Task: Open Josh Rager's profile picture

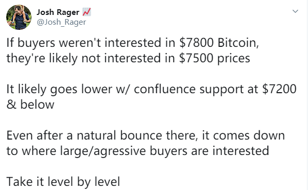Action: coord(19,18)
